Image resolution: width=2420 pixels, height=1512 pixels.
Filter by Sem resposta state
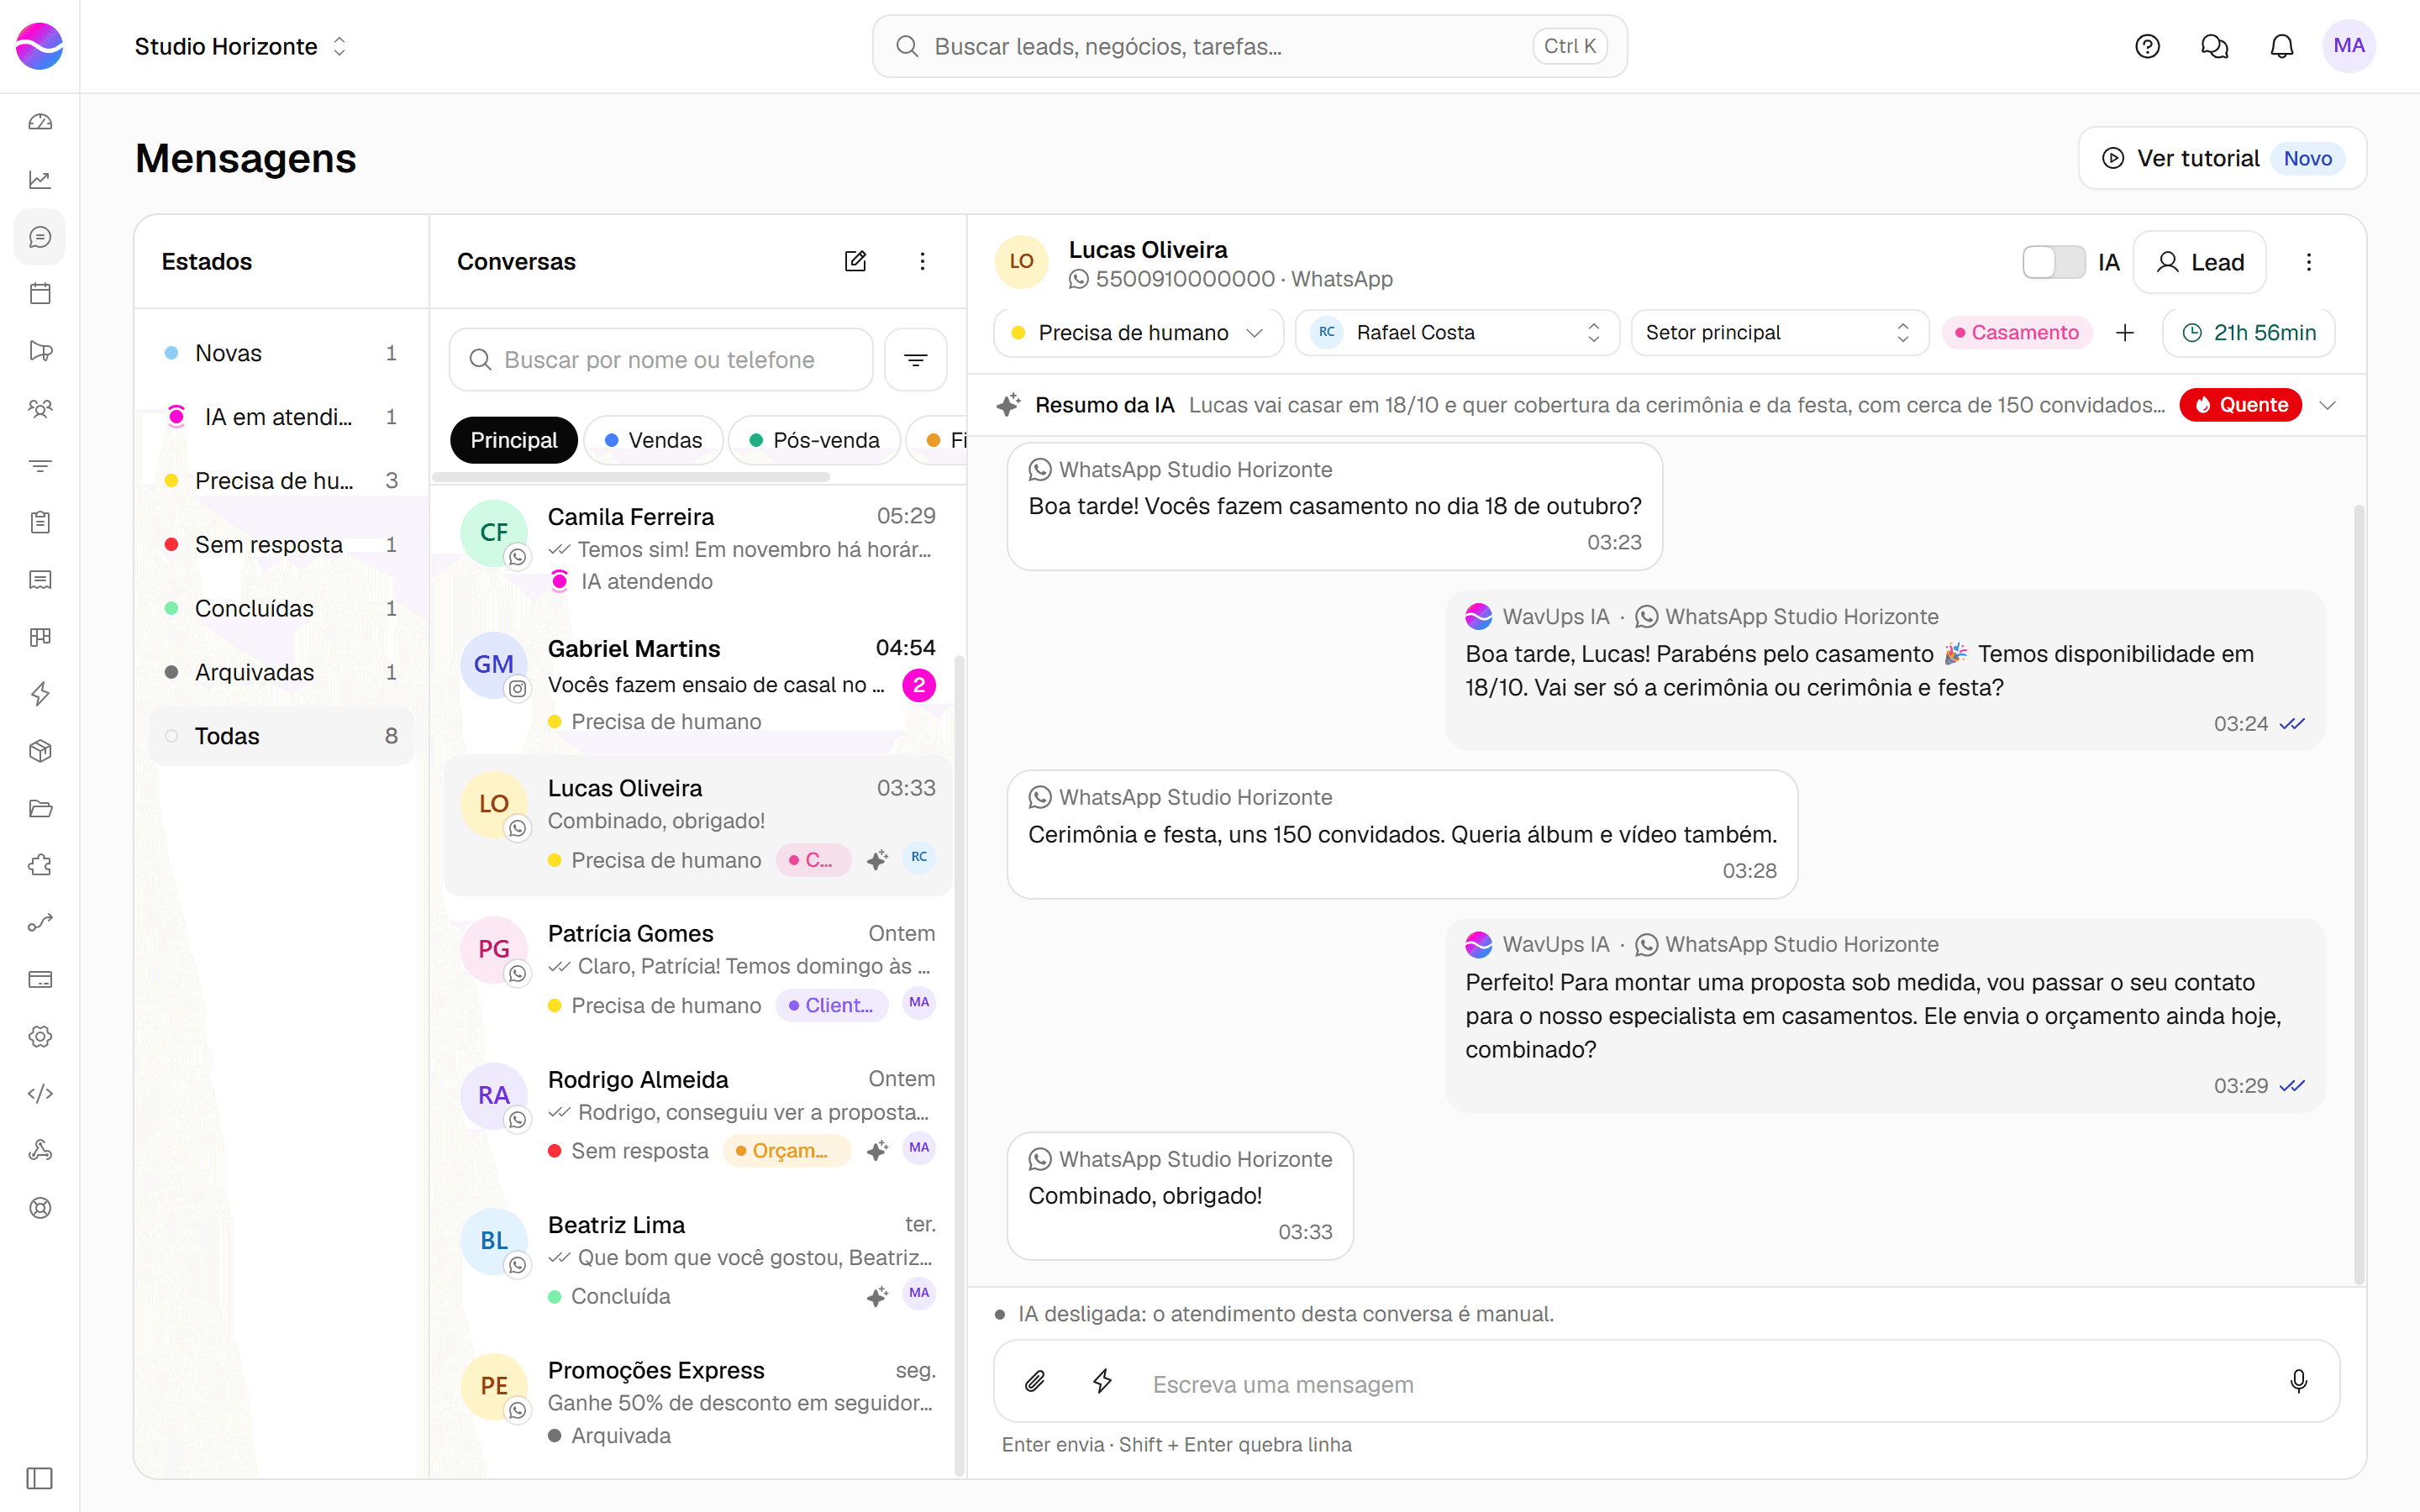[x=281, y=545]
